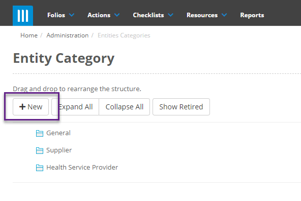Click the Supplier folder icon

click(x=40, y=150)
